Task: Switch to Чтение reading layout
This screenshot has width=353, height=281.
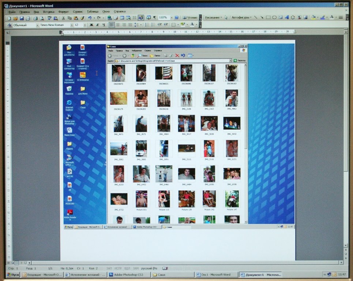Action: coord(190,18)
